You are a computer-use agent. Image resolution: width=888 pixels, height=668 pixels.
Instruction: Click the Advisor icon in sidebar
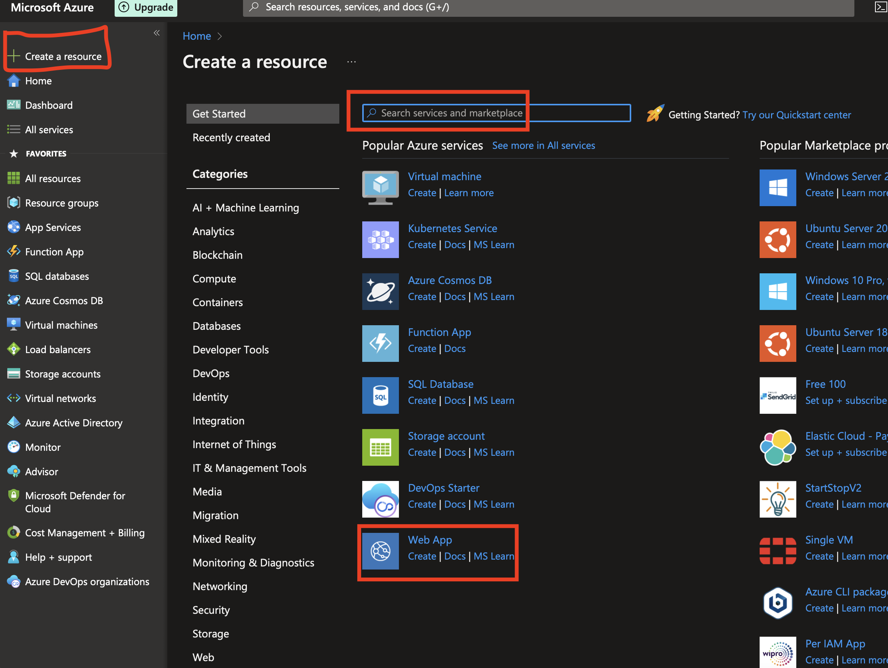pos(14,471)
